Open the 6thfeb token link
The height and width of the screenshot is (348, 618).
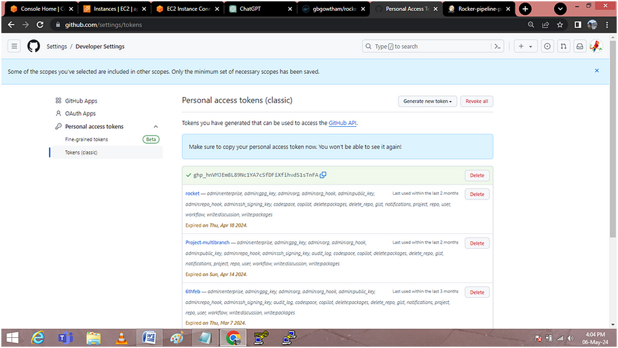193,291
